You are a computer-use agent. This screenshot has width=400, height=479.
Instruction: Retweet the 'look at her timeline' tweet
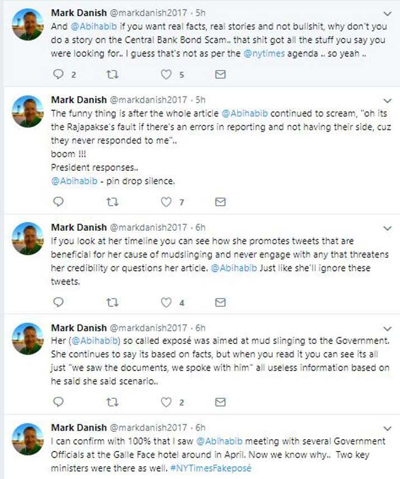point(112,303)
